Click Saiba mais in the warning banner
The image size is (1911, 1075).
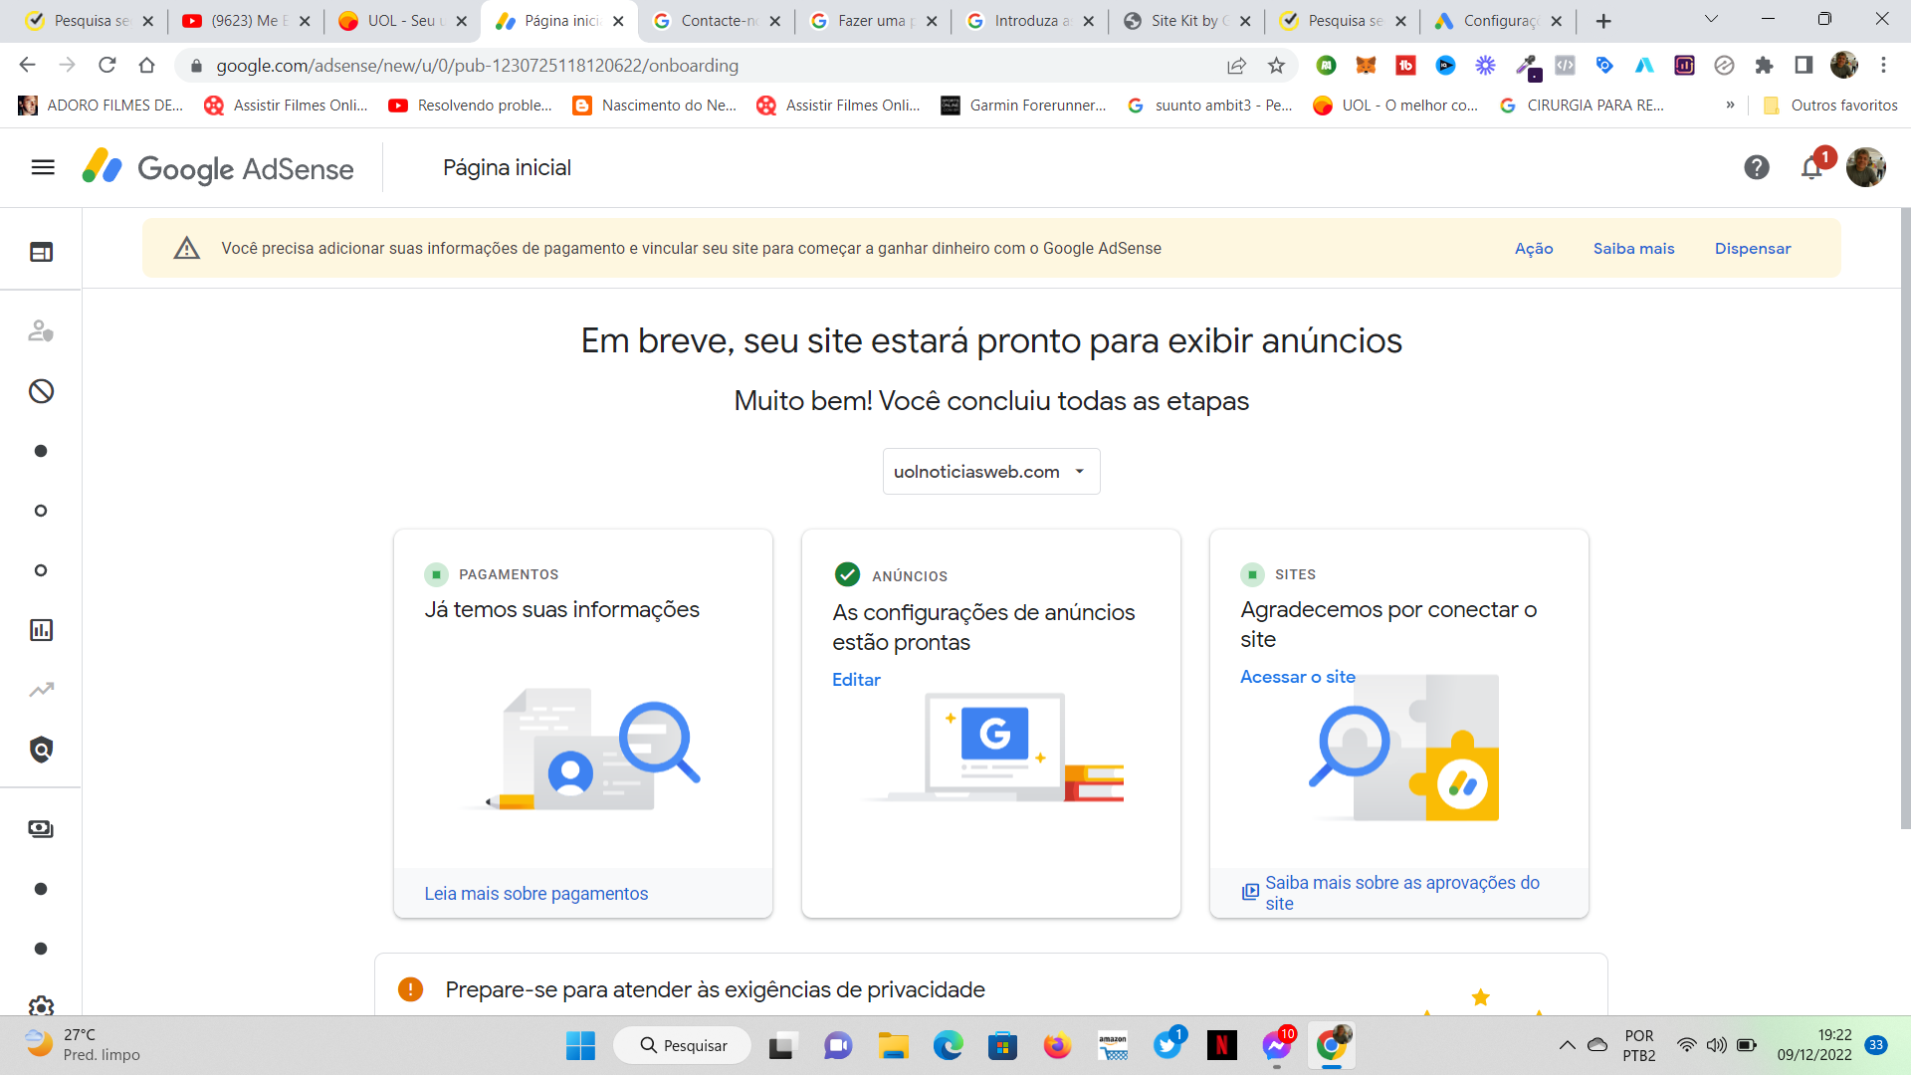[1633, 249]
